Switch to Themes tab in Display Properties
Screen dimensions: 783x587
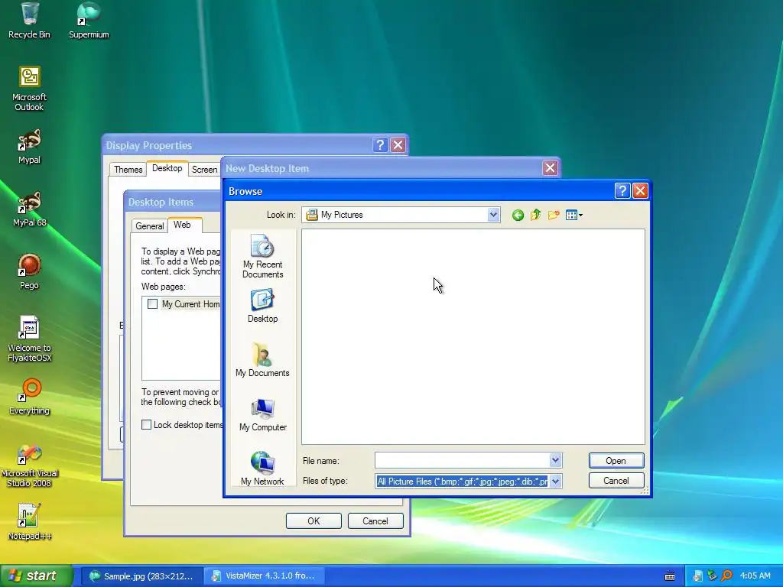click(x=128, y=170)
